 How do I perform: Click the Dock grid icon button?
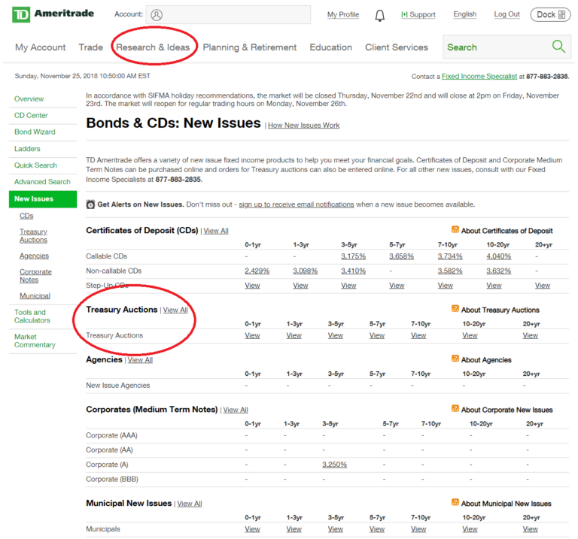550,15
